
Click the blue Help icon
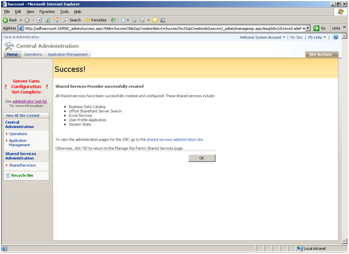(x=336, y=37)
